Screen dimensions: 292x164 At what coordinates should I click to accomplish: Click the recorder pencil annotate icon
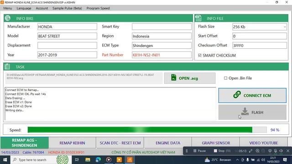point(250,151)
